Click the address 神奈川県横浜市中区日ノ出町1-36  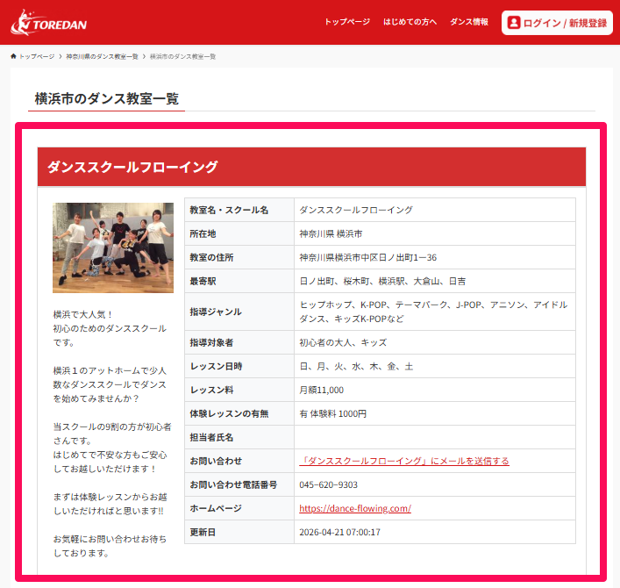[367, 257]
